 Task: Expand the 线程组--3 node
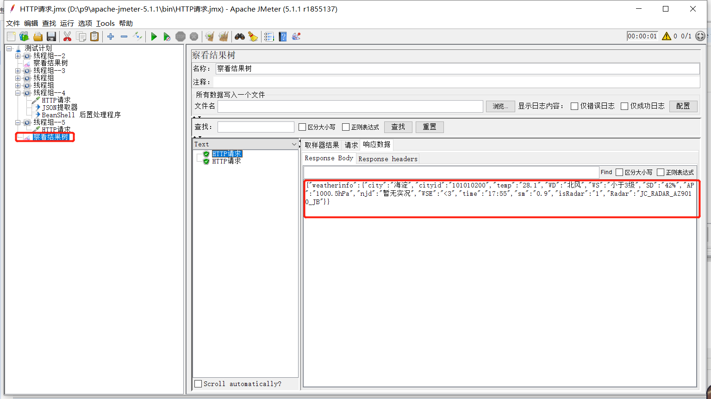point(18,71)
